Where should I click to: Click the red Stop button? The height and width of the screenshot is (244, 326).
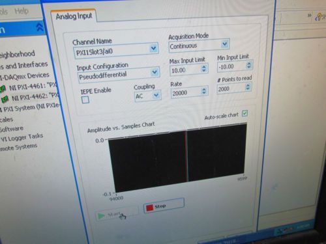click(x=164, y=206)
